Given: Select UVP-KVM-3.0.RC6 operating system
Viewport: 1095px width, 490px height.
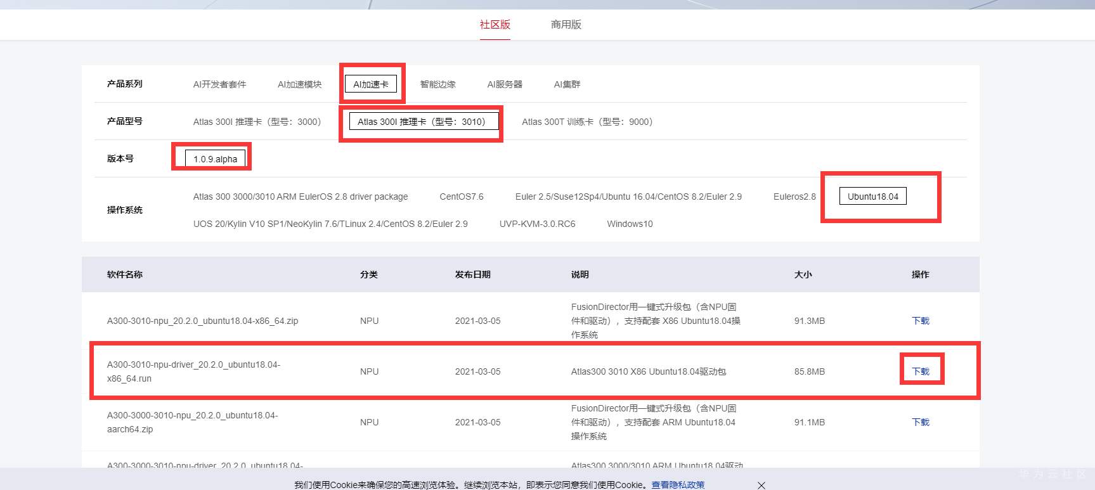Looking at the screenshot, I should tap(538, 224).
